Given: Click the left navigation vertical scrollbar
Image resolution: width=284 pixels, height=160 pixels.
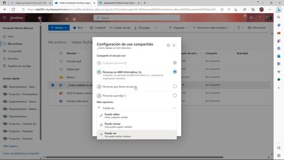Looking at the screenshot, I should pyautogui.click(x=40, y=83).
